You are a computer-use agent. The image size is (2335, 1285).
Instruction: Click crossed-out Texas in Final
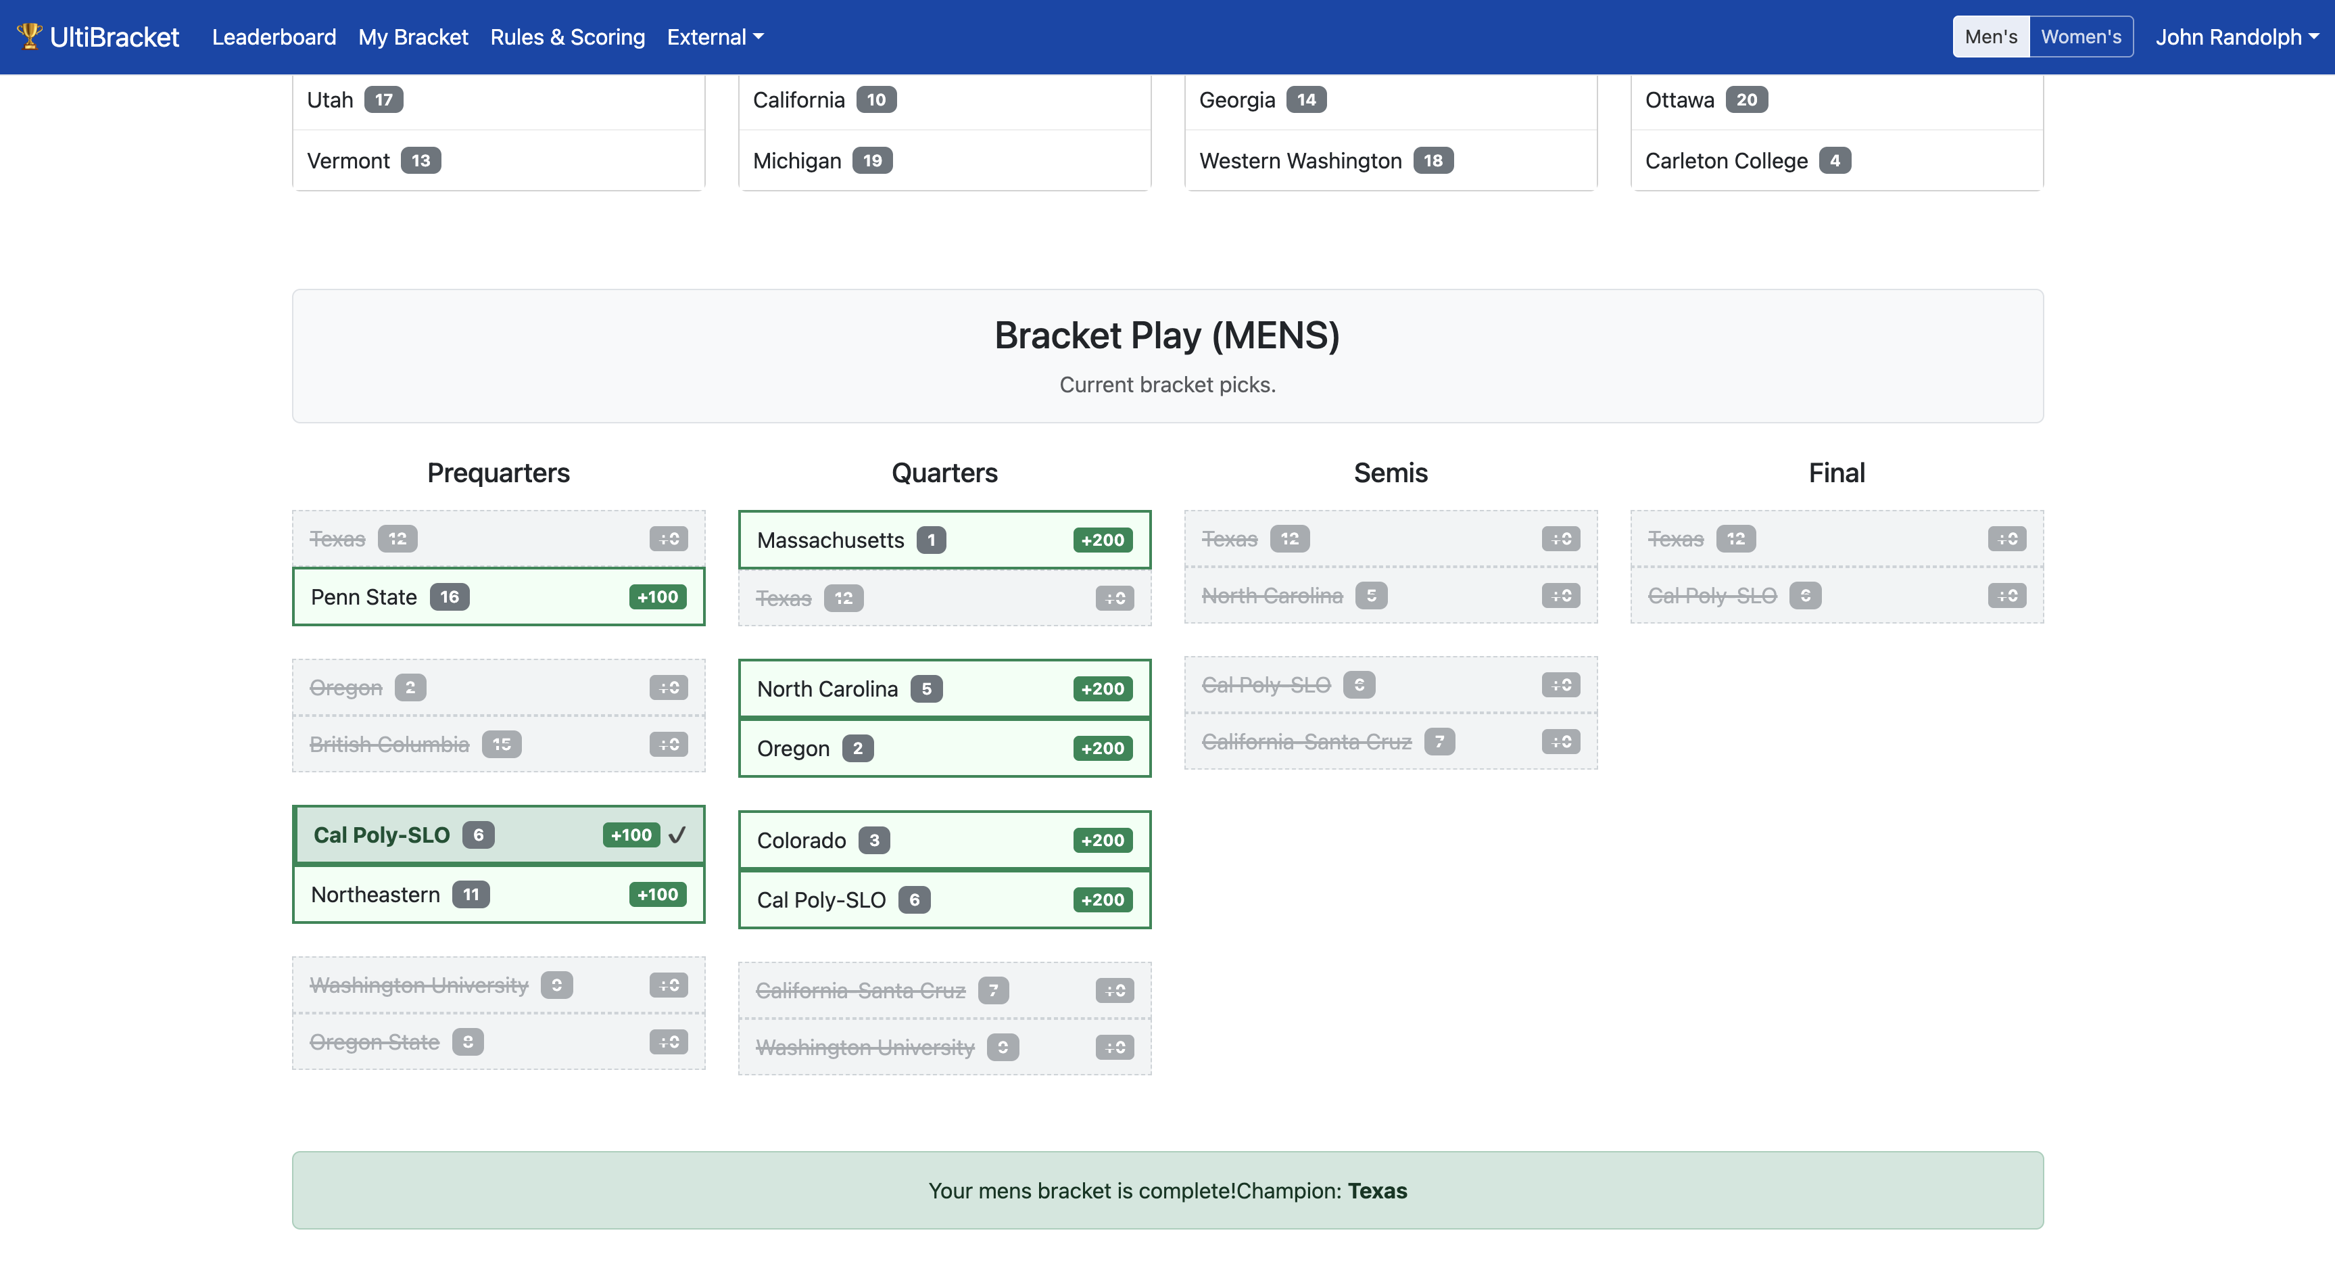coord(1837,538)
